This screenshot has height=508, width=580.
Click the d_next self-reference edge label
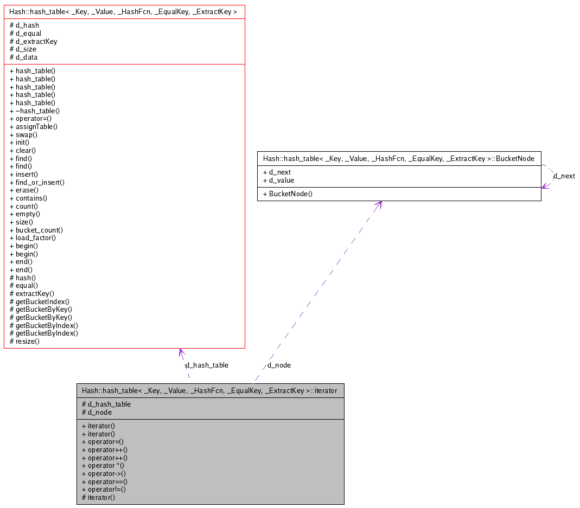tap(564, 176)
